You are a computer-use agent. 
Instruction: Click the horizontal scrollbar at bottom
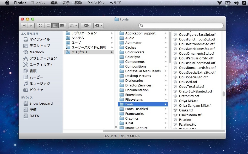tap(164, 131)
